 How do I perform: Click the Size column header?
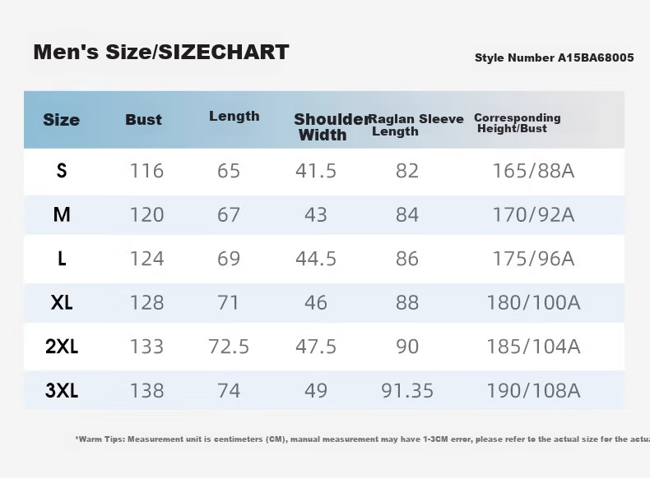tap(62, 120)
